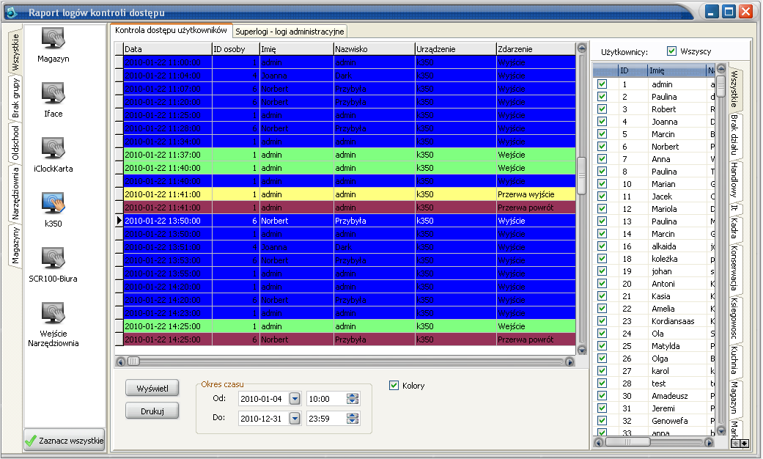
Task: Open Superlogi - logi administracyjne tab
Action: pos(290,32)
